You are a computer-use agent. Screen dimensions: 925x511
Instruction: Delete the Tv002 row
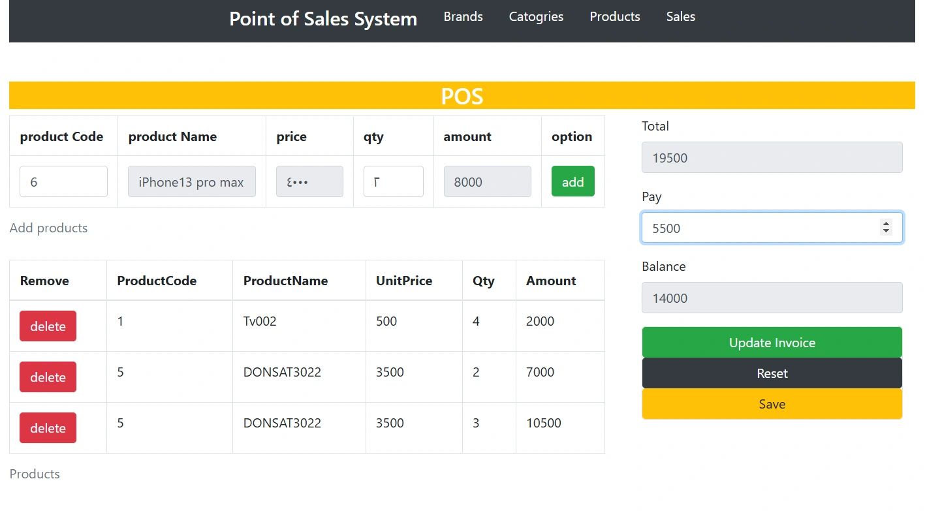(x=48, y=326)
